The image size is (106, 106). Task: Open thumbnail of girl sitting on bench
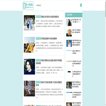(x=29, y=88)
